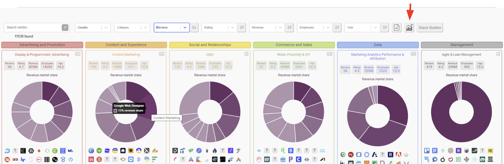The image size is (504, 164).
Task: Click the Upwork logo in Content Marketing
Action: [x=99, y=151]
